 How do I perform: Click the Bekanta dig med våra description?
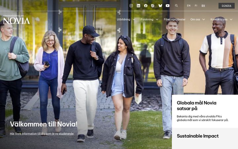click(203, 118)
